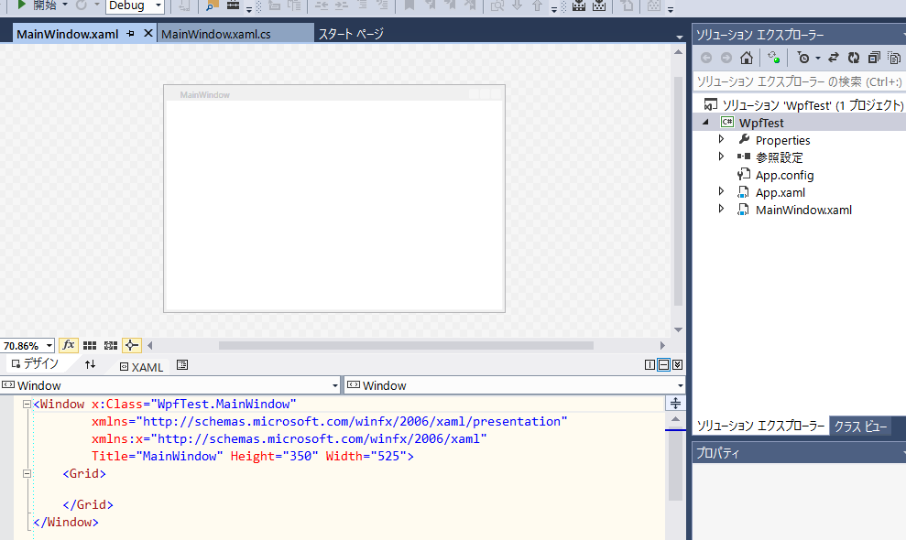Click the designer horizontal scrollbar right arrow

pyautogui.click(x=662, y=345)
